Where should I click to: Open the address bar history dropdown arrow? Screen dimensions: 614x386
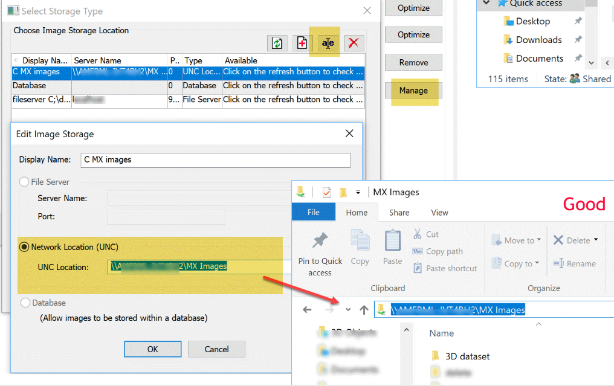pyautogui.click(x=347, y=309)
